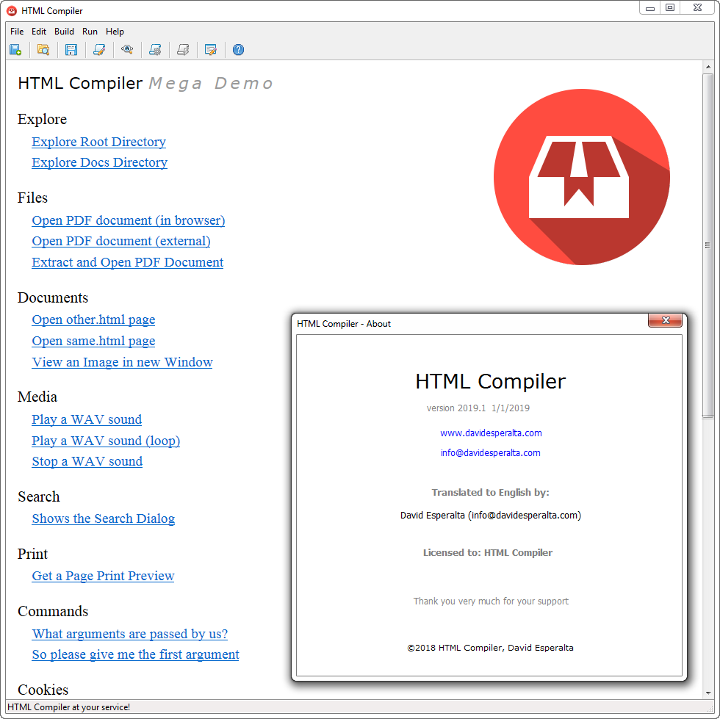Screen dimensions: 720x719
Task: Click the large 'HTML Compiler' About dialog title
Action: click(x=491, y=382)
